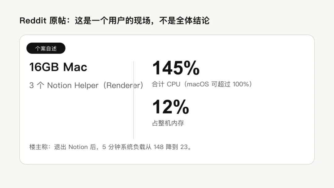The image size is (334, 188).
Task: Select the 16GB Mac heading
Action: (58, 67)
